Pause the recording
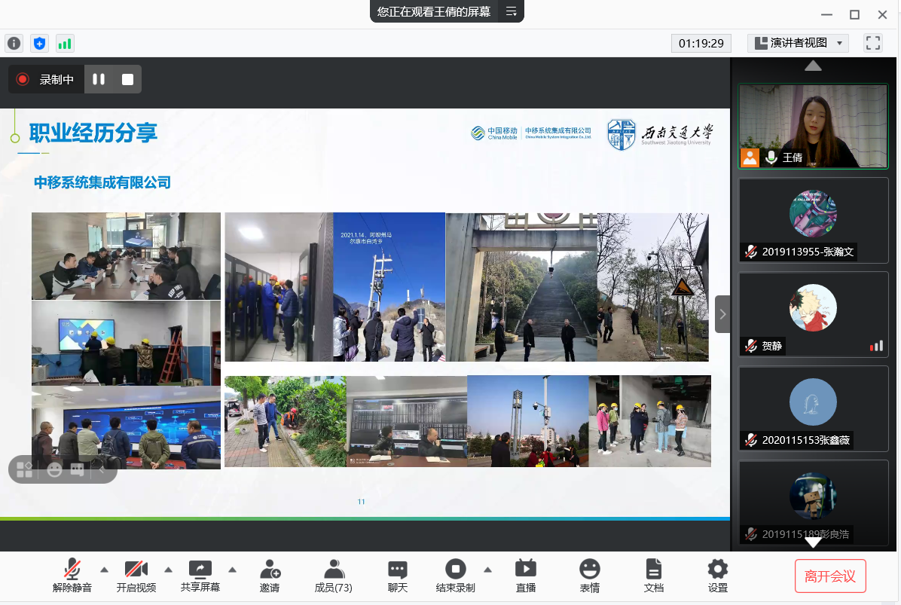Image resolution: width=901 pixels, height=605 pixels. pos(99,79)
